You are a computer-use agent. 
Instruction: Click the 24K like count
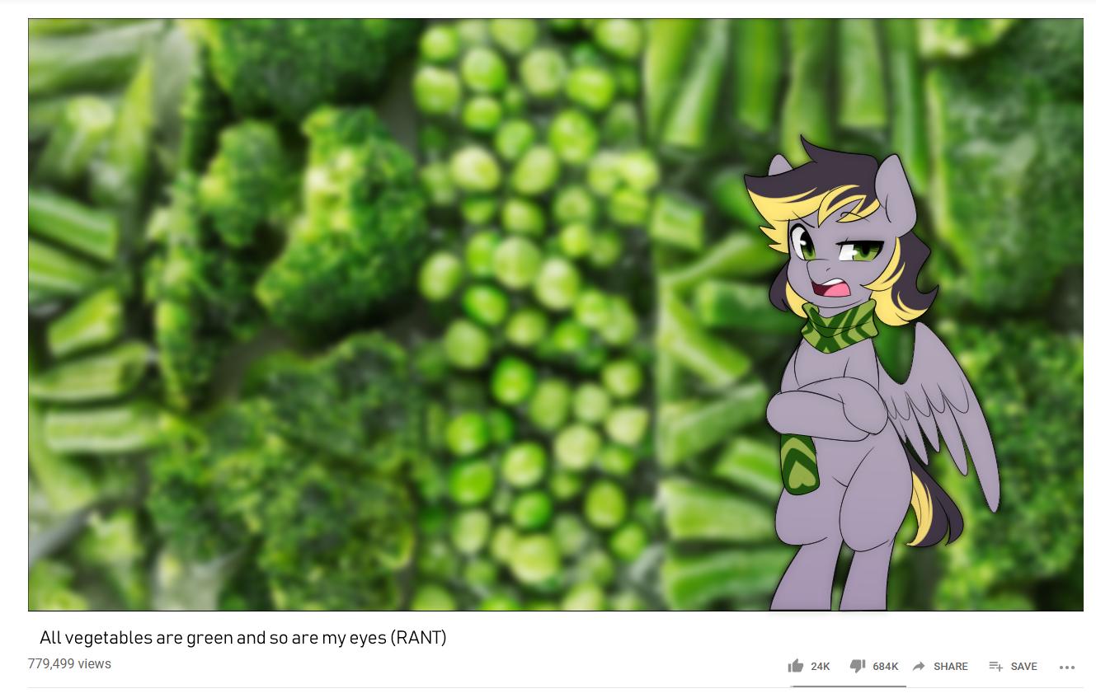[x=821, y=667]
